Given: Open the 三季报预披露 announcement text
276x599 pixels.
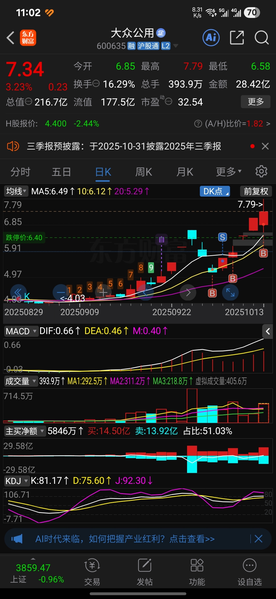Looking at the screenshot, I should tap(124, 146).
